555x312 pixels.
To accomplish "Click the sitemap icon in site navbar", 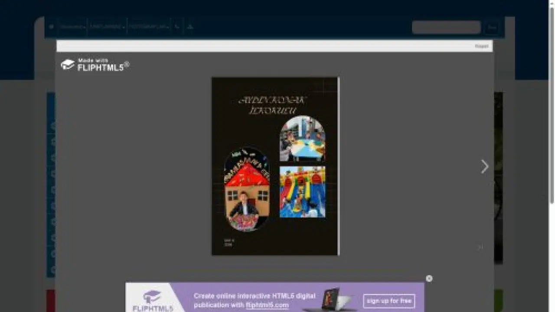I will tap(190, 27).
